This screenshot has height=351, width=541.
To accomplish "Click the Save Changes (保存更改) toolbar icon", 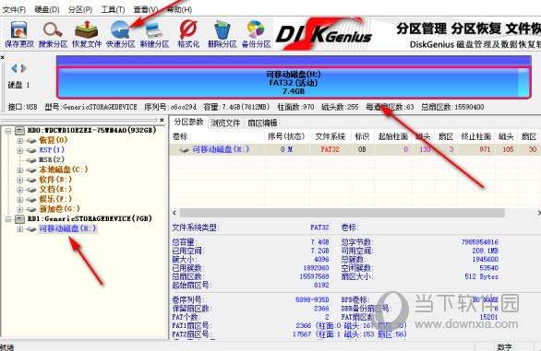I will [19, 34].
